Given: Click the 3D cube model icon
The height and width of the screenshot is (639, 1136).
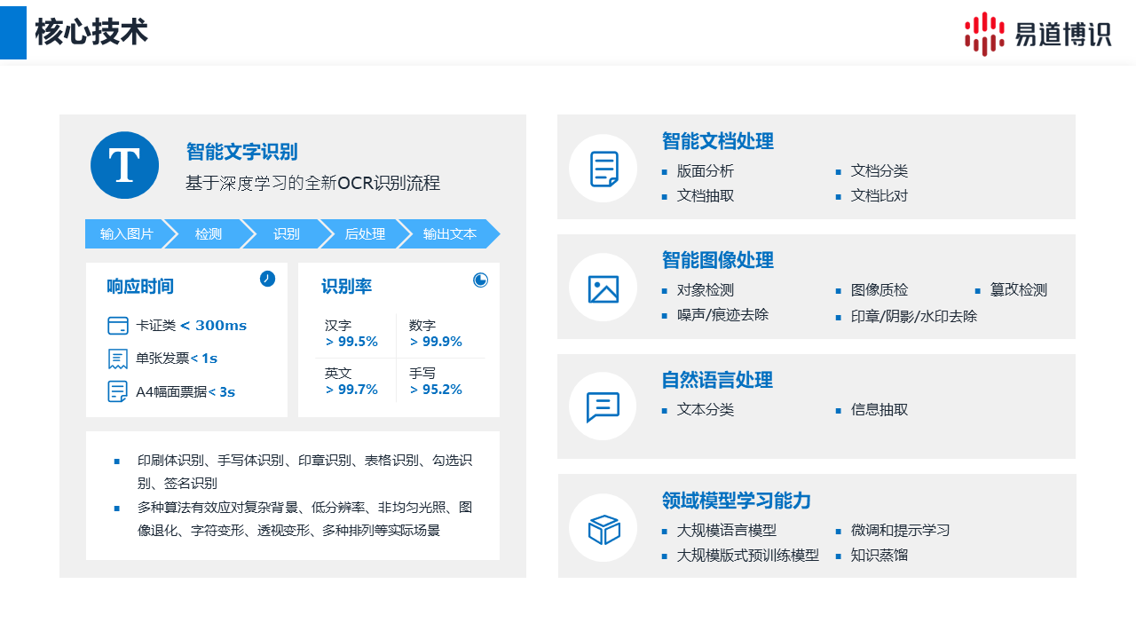Looking at the screenshot, I should [603, 530].
